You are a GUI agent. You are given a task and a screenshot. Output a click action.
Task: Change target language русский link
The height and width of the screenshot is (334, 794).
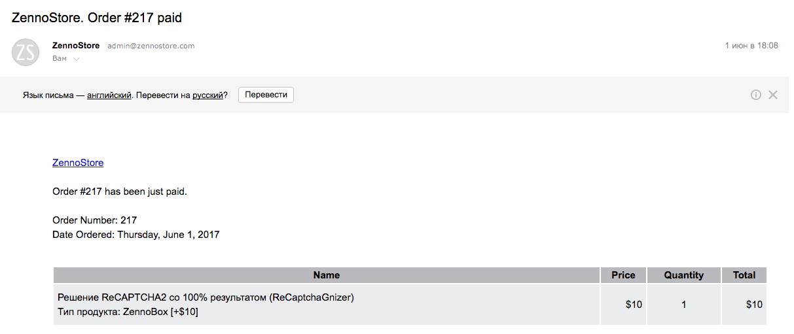tap(208, 95)
